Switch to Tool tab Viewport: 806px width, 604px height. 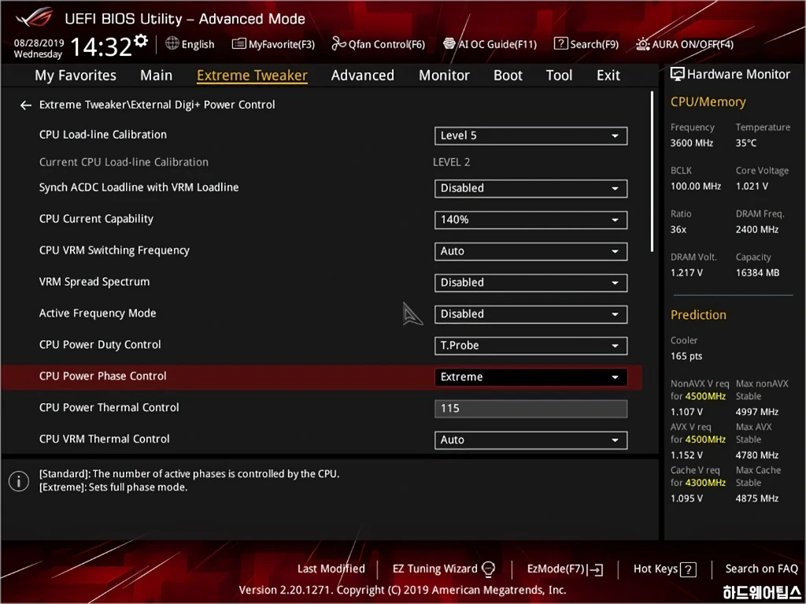pyautogui.click(x=559, y=75)
